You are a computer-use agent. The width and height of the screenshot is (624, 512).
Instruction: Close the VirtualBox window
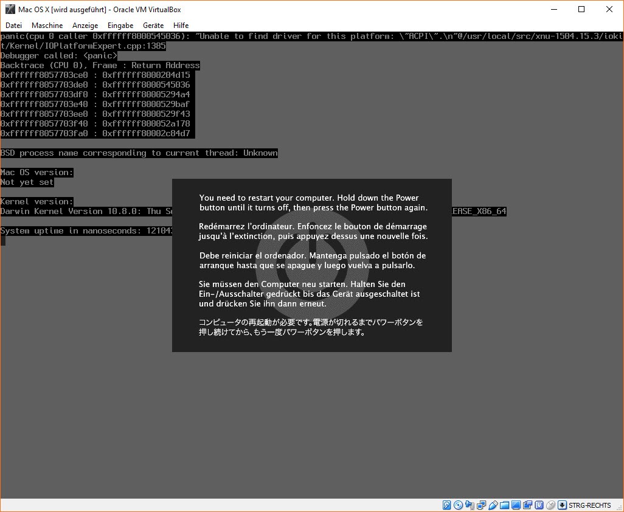[x=609, y=9]
